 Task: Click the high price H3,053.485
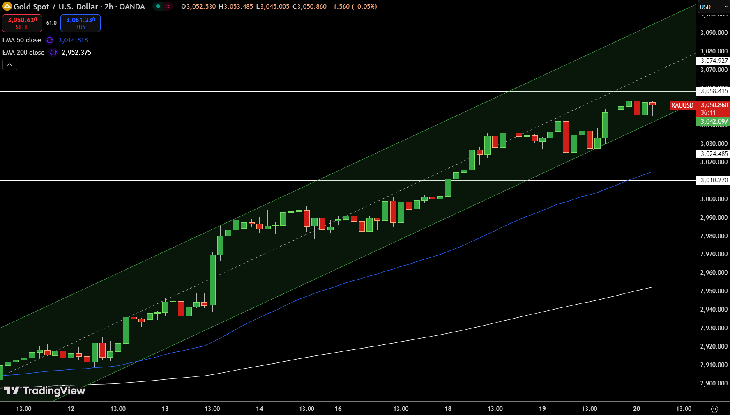pos(236,7)
